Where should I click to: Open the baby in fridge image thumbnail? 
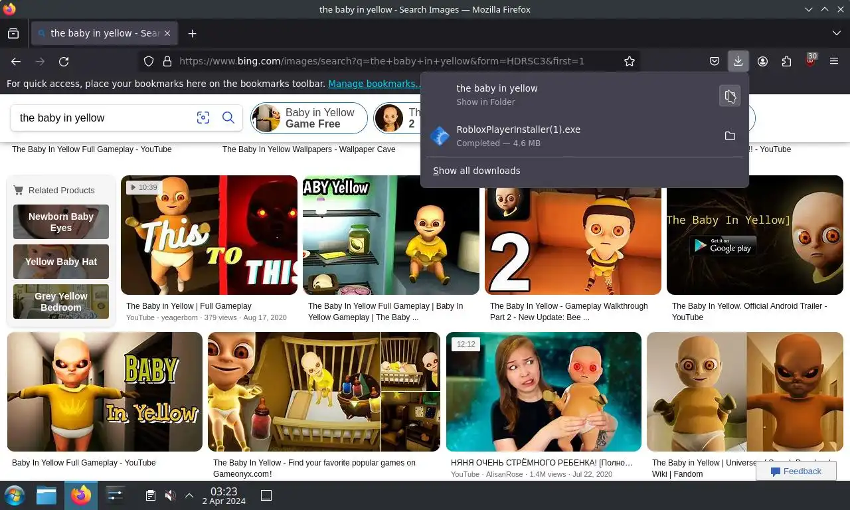click(x=391, y=235)
